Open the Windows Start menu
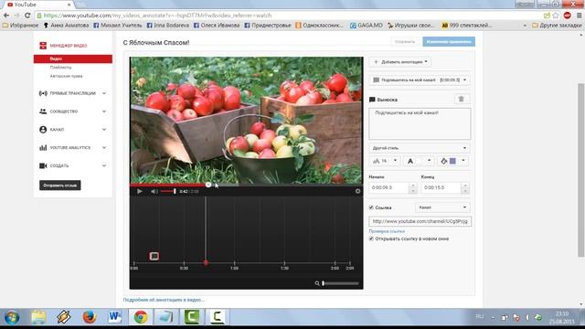Image resolution: width=585 pixels, height=329 pixels. pyautogui.click(x=12, y=317)
